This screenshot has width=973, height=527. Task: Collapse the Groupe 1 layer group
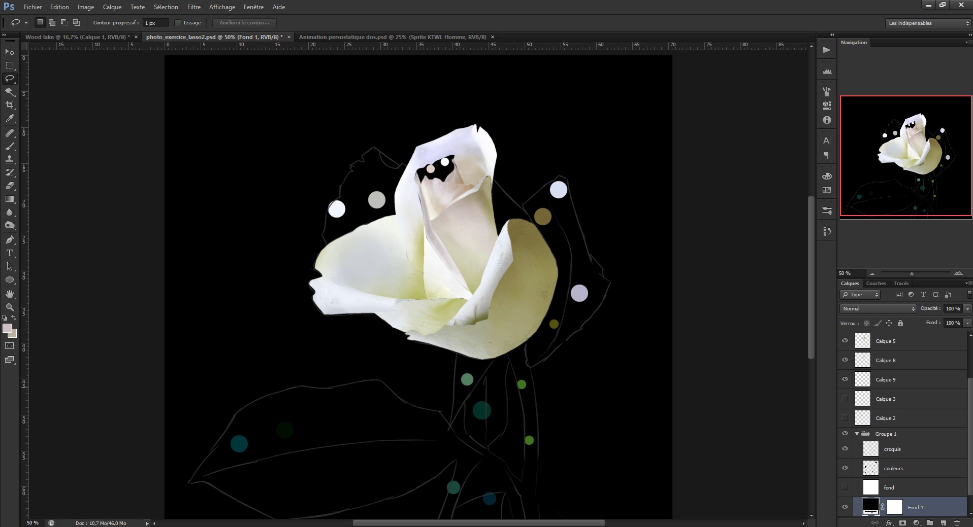point(857,434)
